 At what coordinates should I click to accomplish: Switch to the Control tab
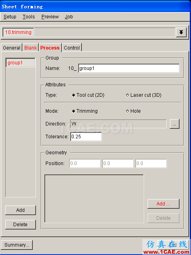72,48
